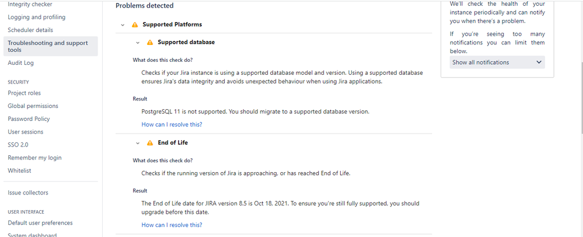Open the Audit Log page
Viewport: 583px width, 237px height.
(20, 62)
